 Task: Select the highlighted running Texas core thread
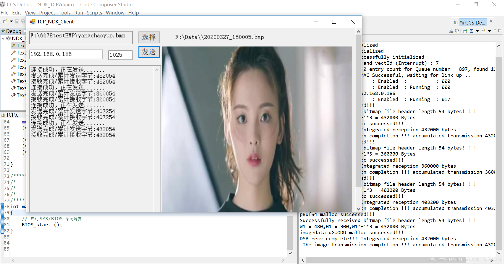tap(18, 46)
